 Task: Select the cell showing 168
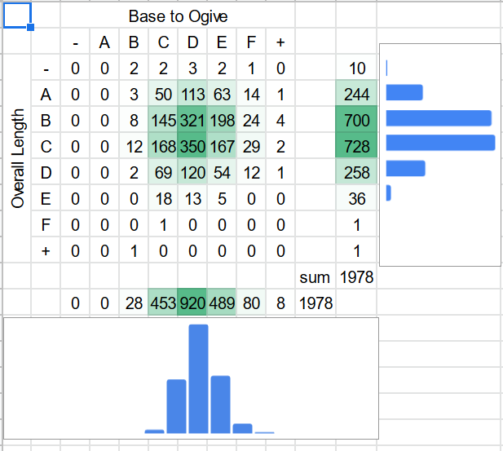pos(163,147)
